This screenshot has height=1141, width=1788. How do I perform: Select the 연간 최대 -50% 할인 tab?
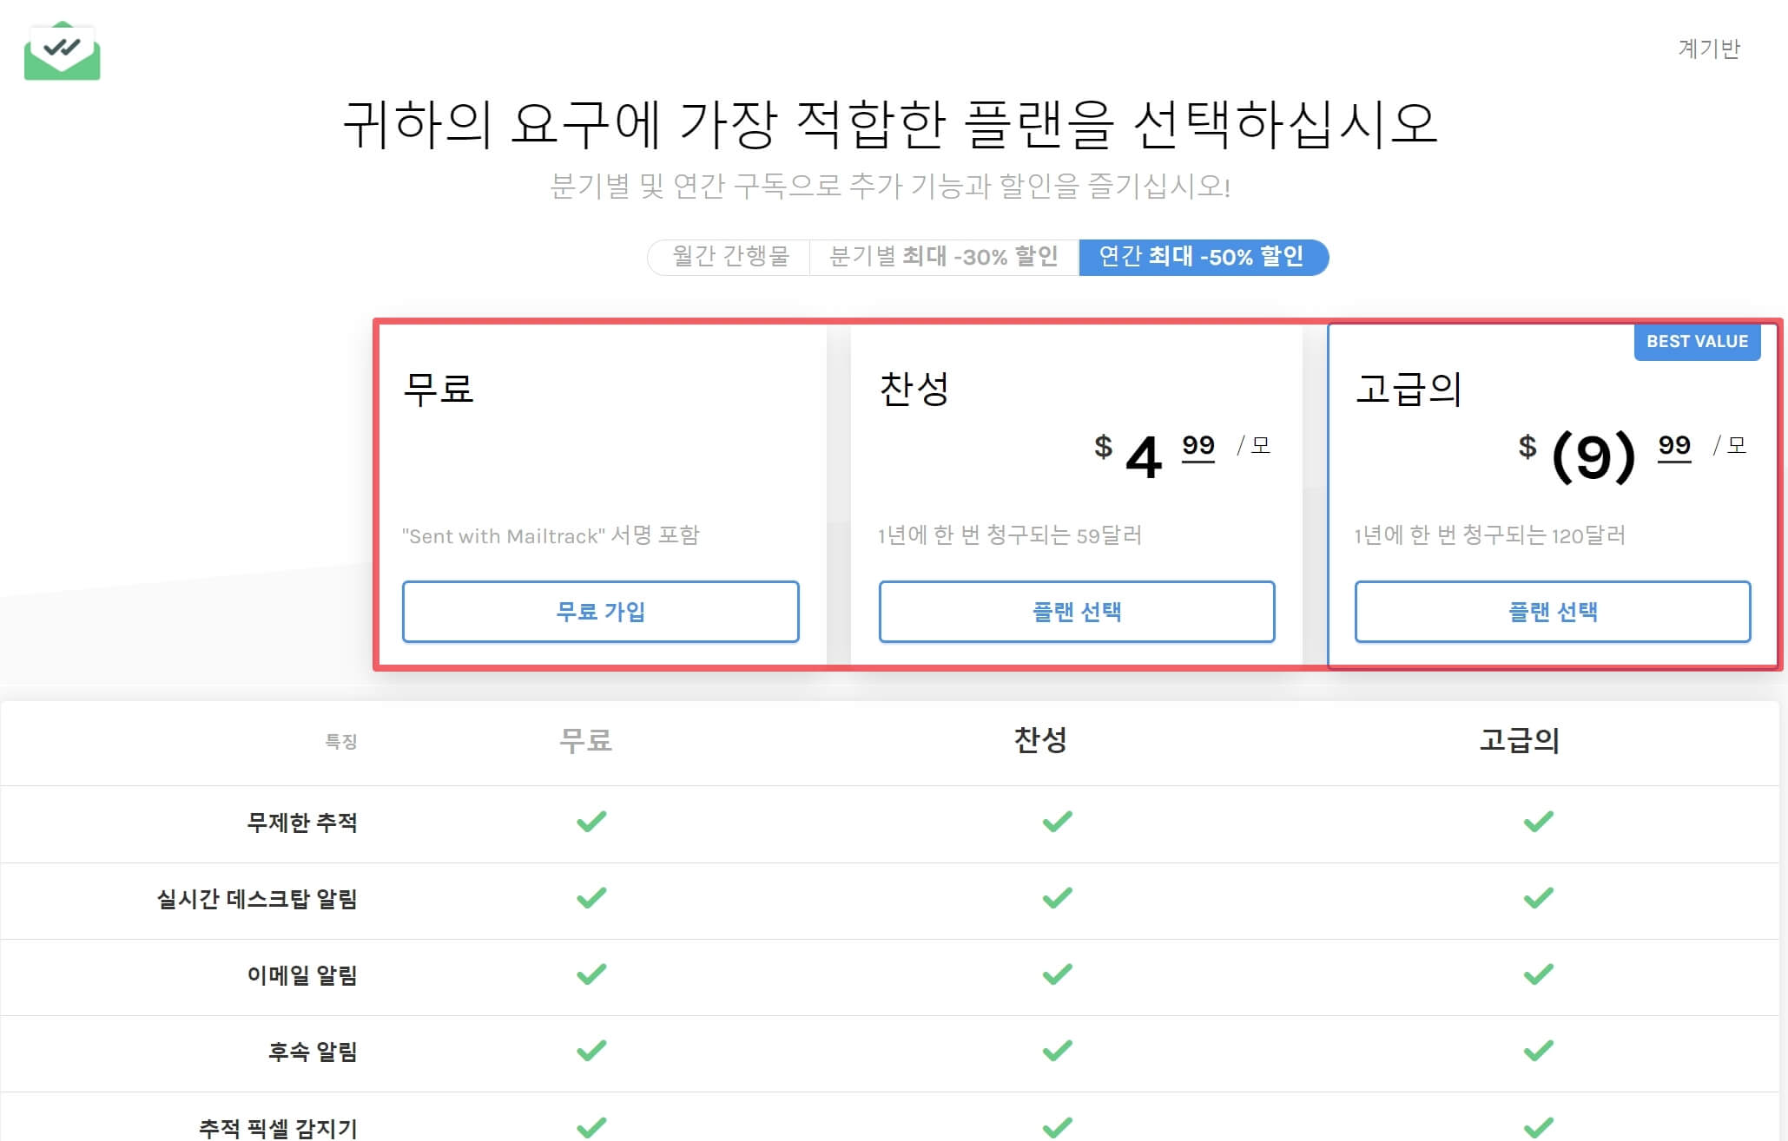(1203, 257)
